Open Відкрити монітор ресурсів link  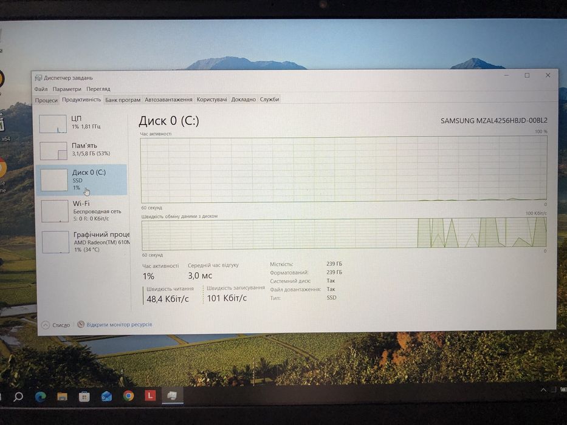coord(119,325)
